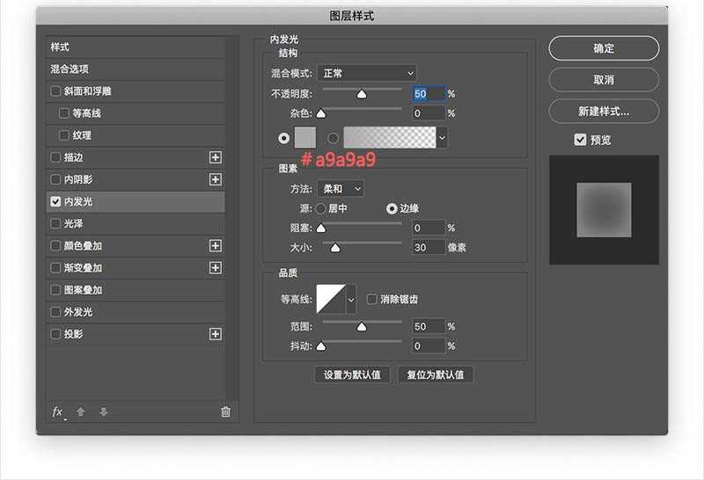Enable the 斜面和浮雕 checkbox
The image size is (704, 480).
[56, 91]
